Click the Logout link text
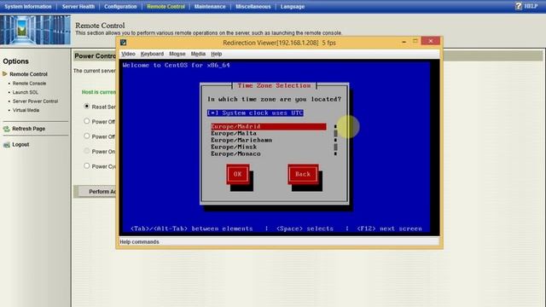This screenshot has width=546, height=307. click(x=20, y=144)
